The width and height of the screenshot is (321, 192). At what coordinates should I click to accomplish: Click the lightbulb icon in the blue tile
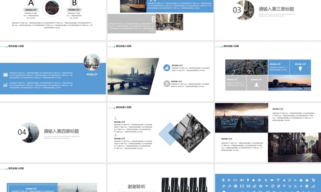[300, 68]
